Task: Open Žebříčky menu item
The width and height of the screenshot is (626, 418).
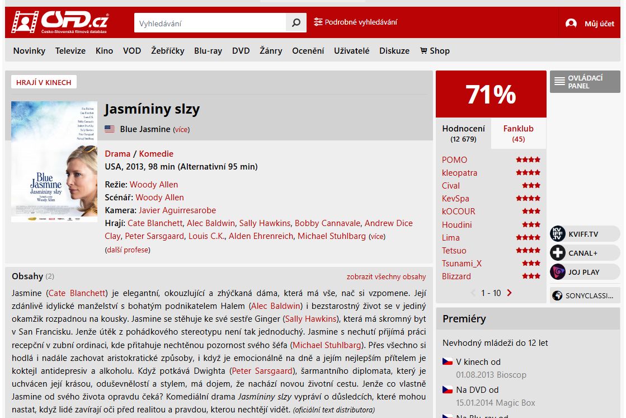Action: tap(168, 51)
